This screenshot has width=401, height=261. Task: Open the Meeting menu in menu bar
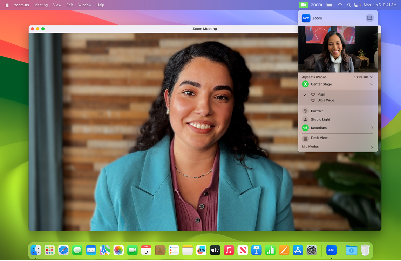click(41, 5)
